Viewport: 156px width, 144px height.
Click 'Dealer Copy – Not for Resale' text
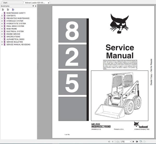click(x=151, y=72)
